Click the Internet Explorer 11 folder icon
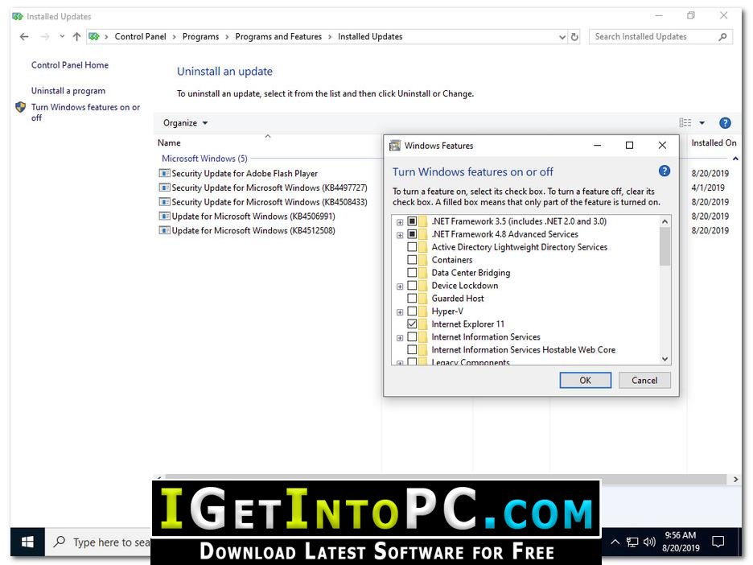The height and width of the screenshot is (565, 753). (x=423, y=324)
